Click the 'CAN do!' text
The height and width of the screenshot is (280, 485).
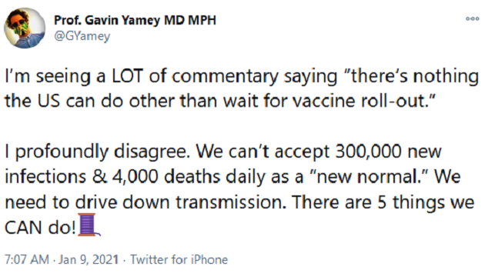[40, 228]
